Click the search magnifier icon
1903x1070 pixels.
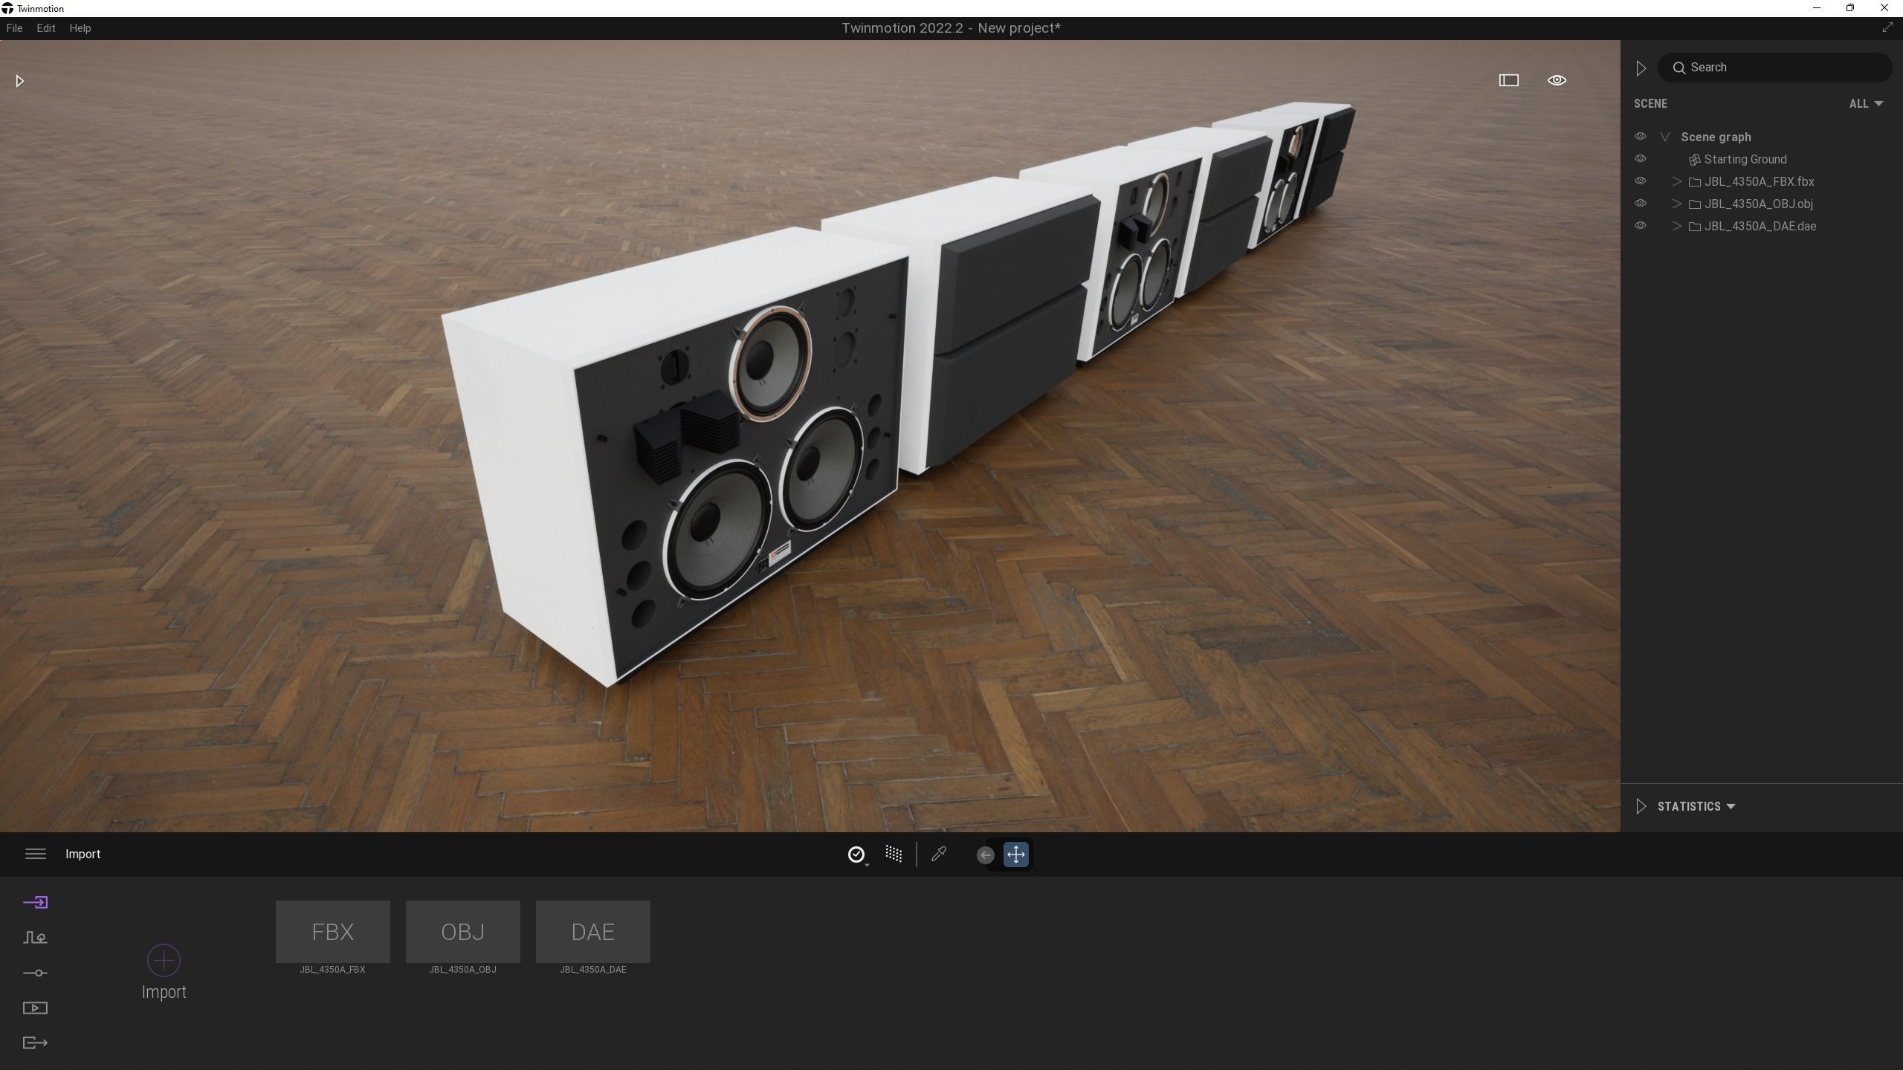[1679, 68]
